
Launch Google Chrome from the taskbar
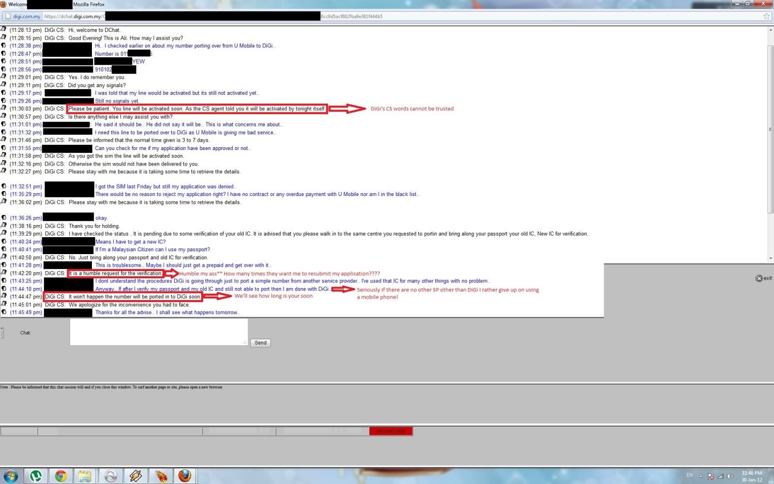coord(60,476)
